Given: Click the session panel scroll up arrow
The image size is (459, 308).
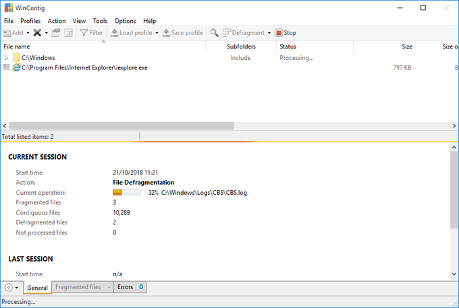Looking at the screenshot, I should tap(454, 148).
